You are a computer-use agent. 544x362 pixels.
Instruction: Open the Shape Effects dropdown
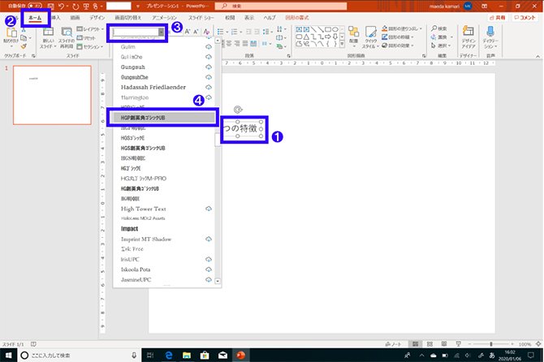tap(398, 45)
